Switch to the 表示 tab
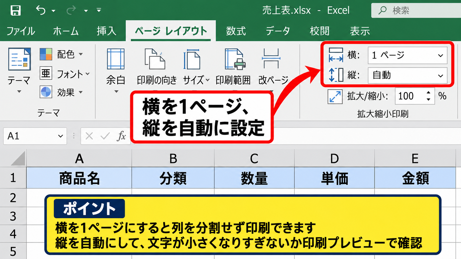This screenshot has width=461, height=259. click(x=360, y=31)
